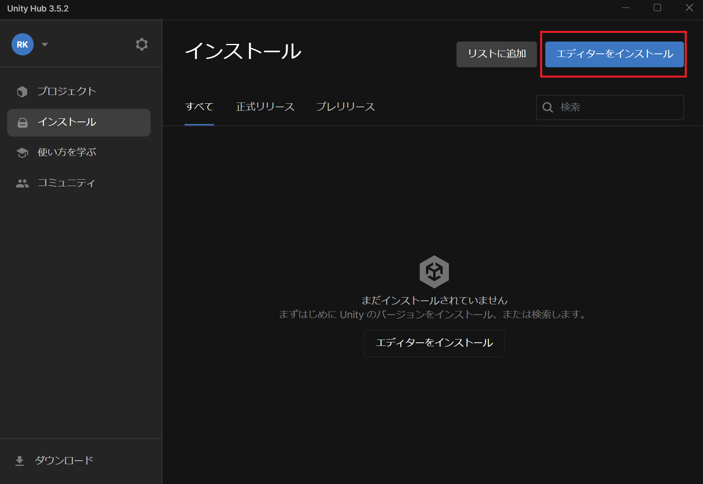Switch to the すべて tab

199,107
